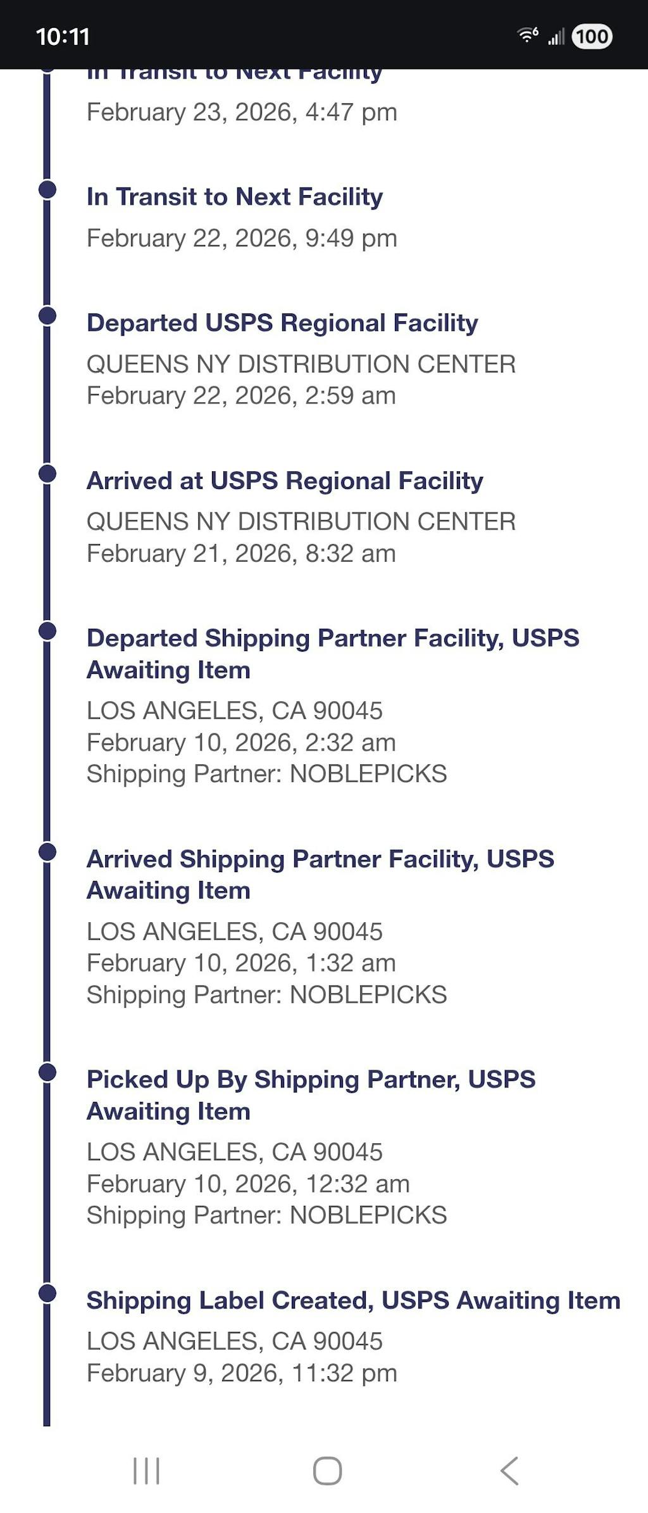The image size is (648, 1513).
Task: Select the Departed USPS Regional Facility heading
Action: 282,323
